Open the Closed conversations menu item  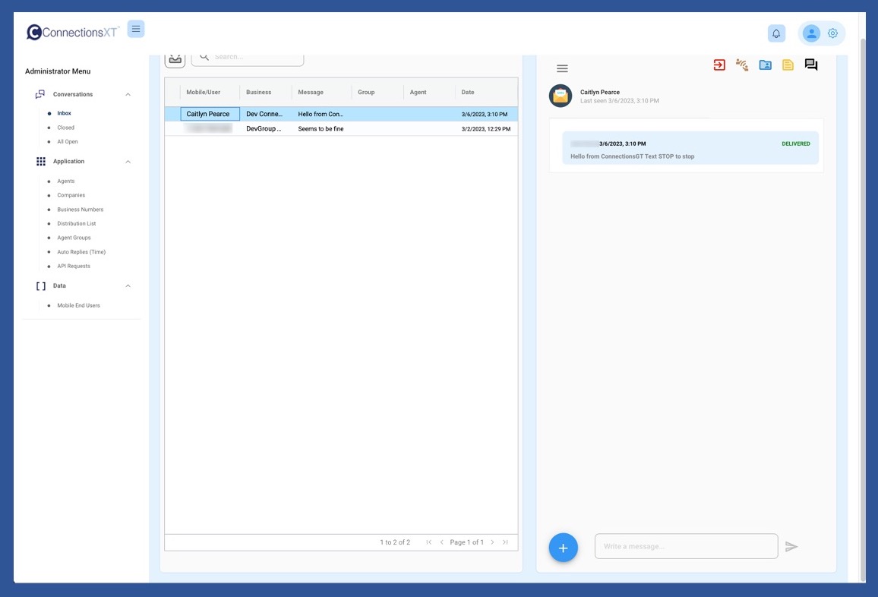pos(66,128)
